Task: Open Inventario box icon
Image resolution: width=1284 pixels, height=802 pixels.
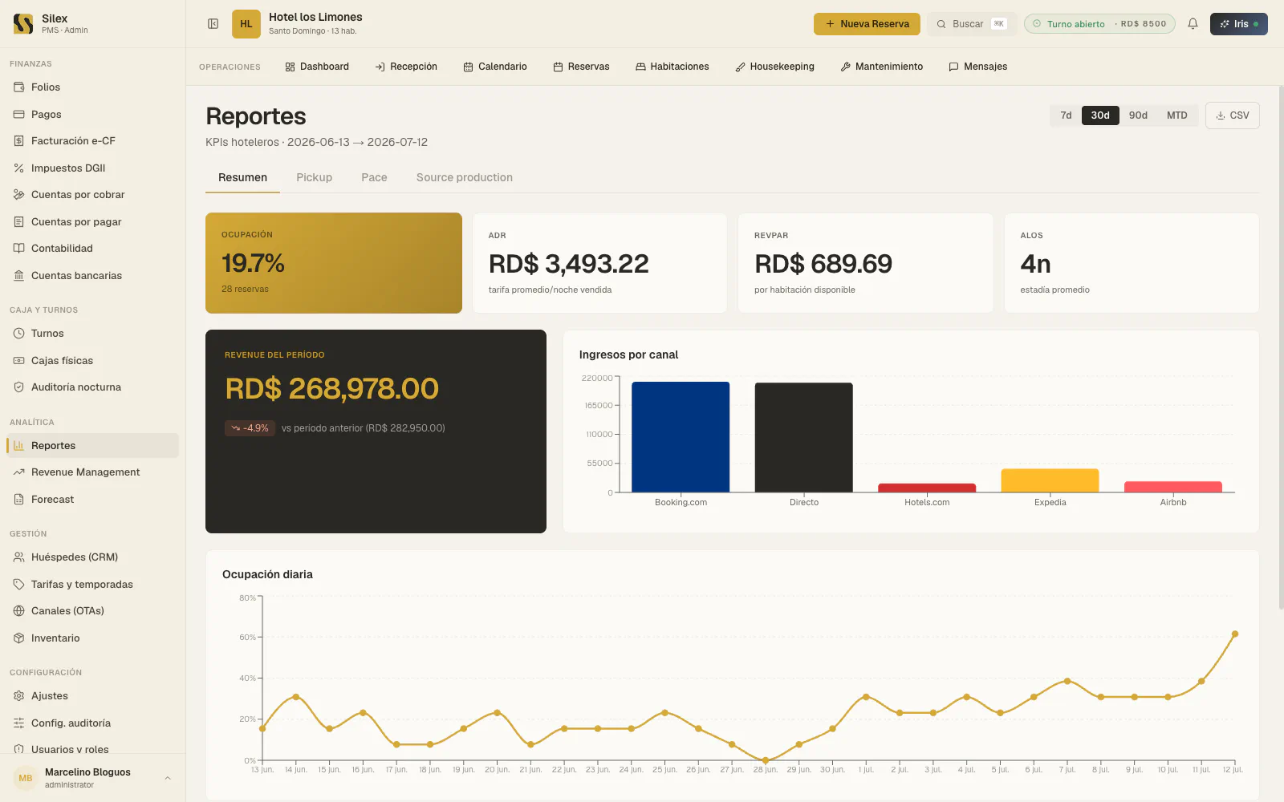Action: 18,638
